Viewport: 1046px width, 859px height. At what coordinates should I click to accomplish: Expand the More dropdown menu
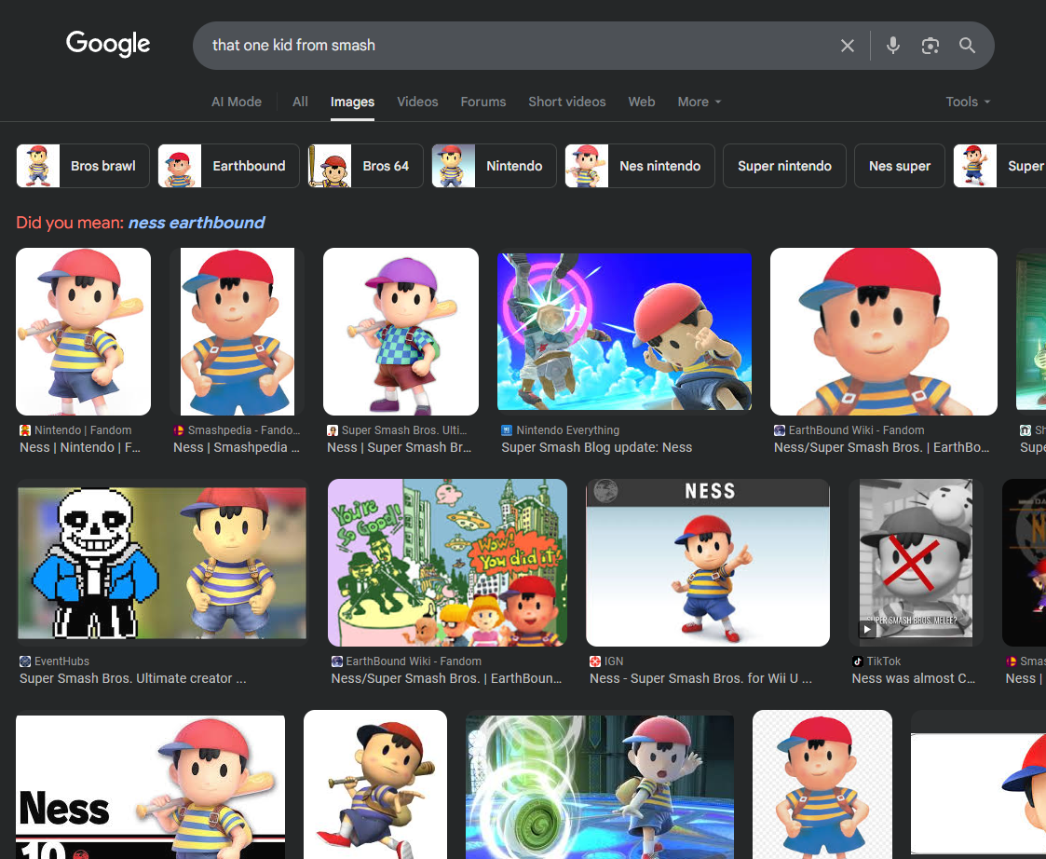699,102
